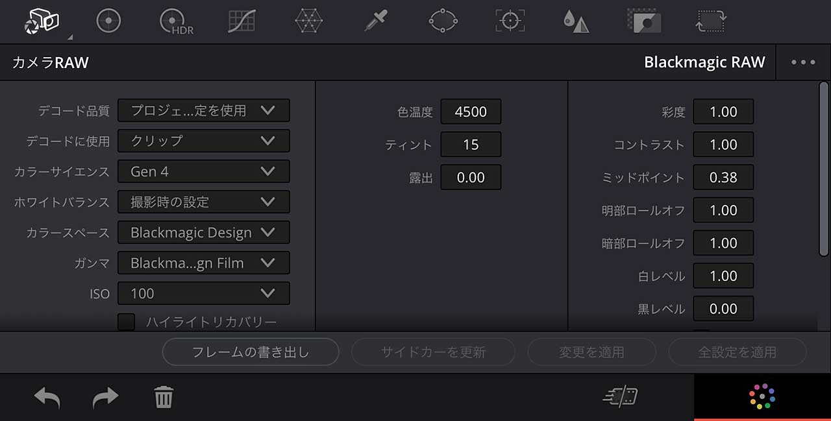Click the ミッドポイント value field 0.38
The width and height of the screenshot is (831, 421).
[723, 177]
